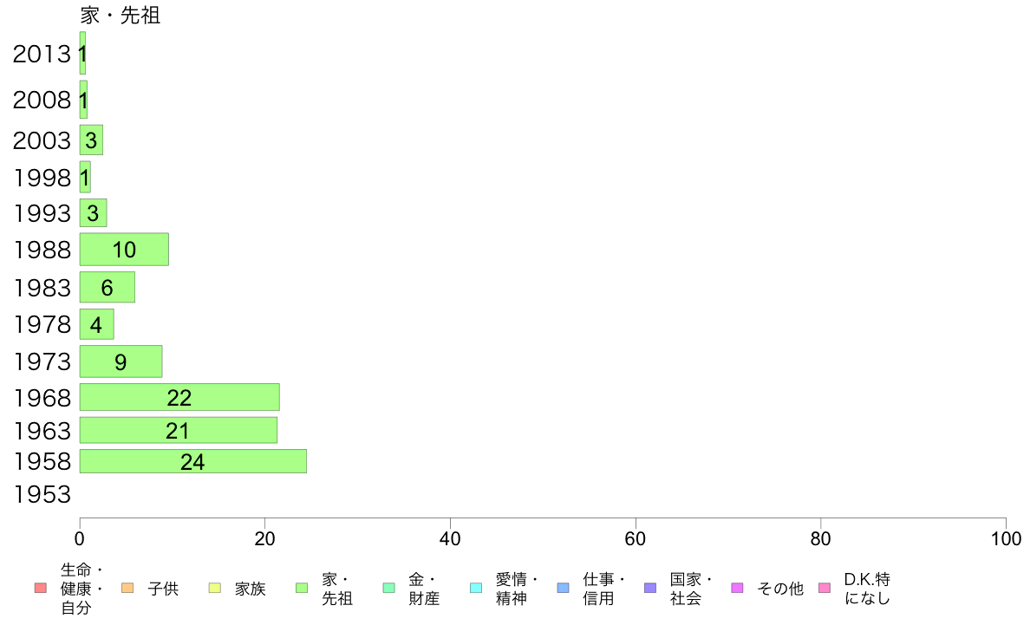Select the 1988 bar labeled 10

coord(124,250)
